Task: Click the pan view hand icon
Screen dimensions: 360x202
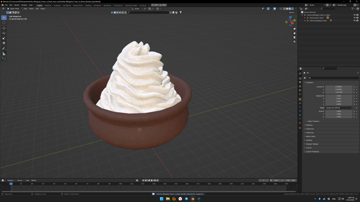Action: click(294, 33)
